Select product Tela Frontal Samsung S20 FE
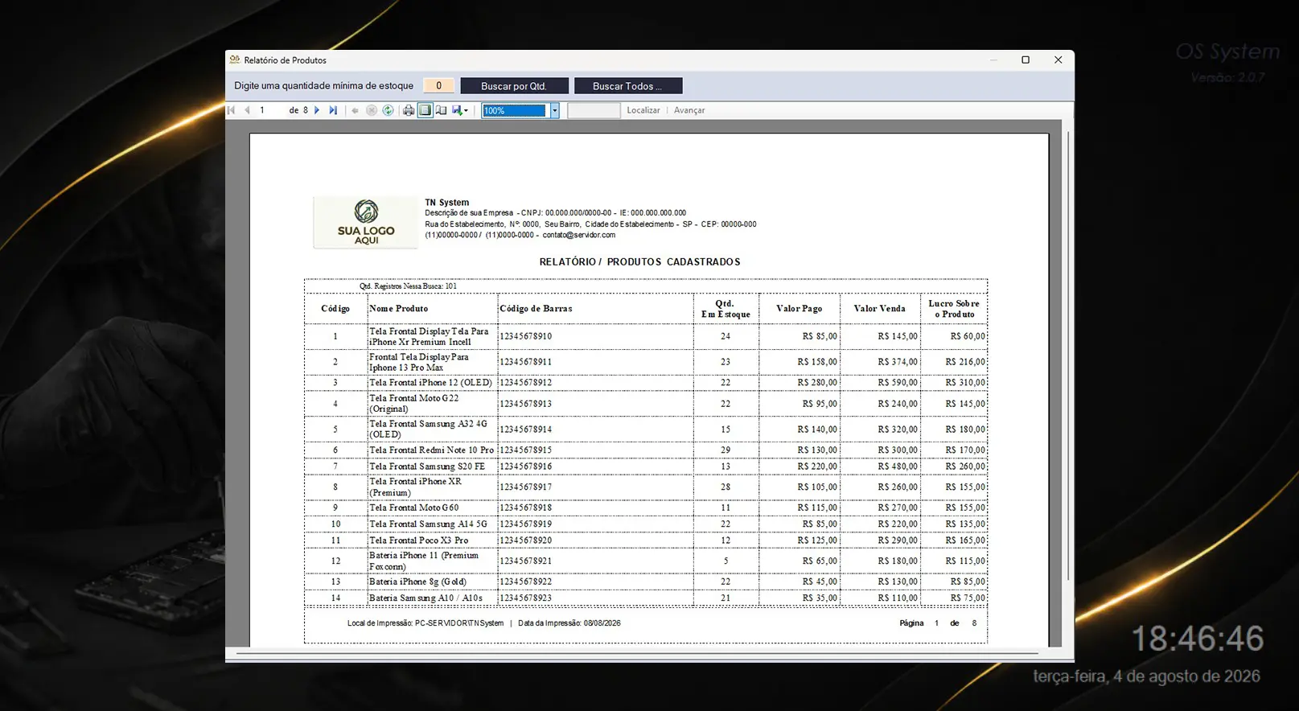The image size is (1299, 711). click(427, 466)
